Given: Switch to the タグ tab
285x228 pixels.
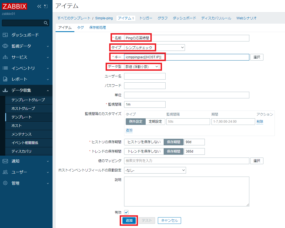Looking at the screenshot, I should pyautogui.click(x=80, y=27).
